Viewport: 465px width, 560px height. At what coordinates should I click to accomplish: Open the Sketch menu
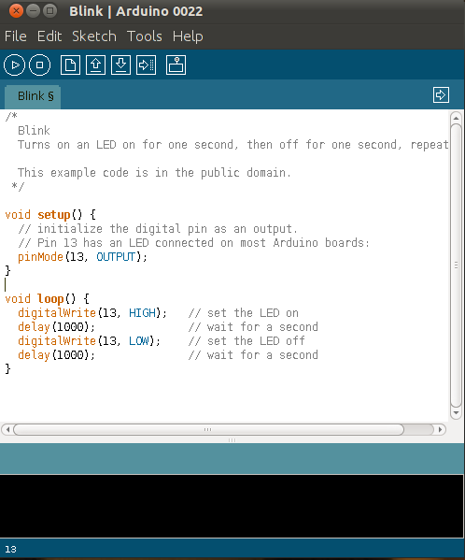94,36
